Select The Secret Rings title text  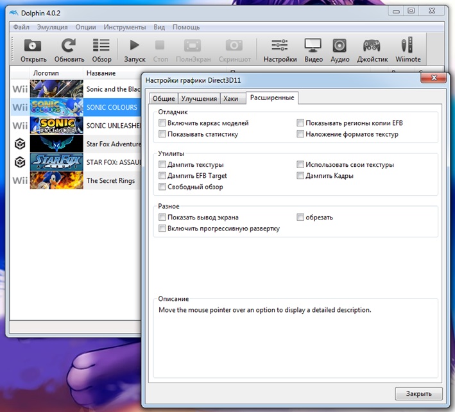(x=110, y=181)
